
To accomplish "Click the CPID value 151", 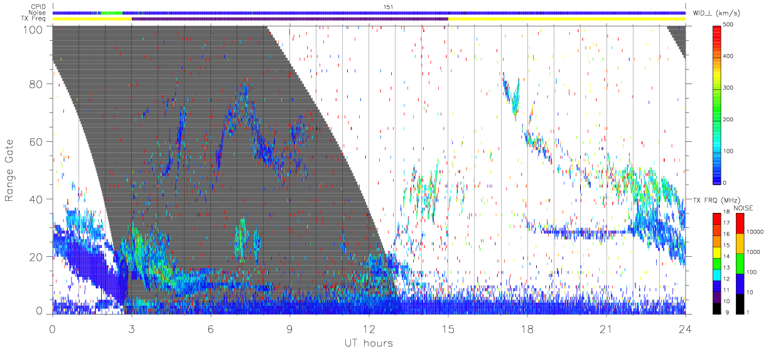I will pos(389,7).
